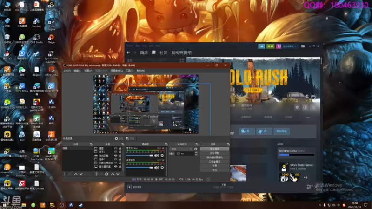Toggle visibility of fourth source row
This screenshot has width=372, height=209.
point(115,159)
